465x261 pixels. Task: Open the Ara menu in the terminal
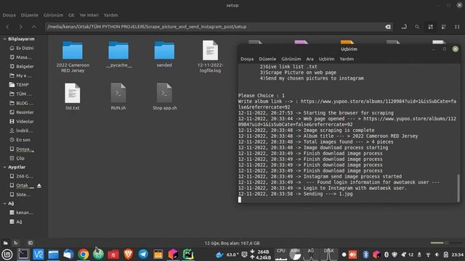click(x=310, y=59)
